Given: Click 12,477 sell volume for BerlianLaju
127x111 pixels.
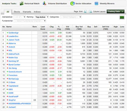Looking at the screenshot, I should tap(109, 79).
